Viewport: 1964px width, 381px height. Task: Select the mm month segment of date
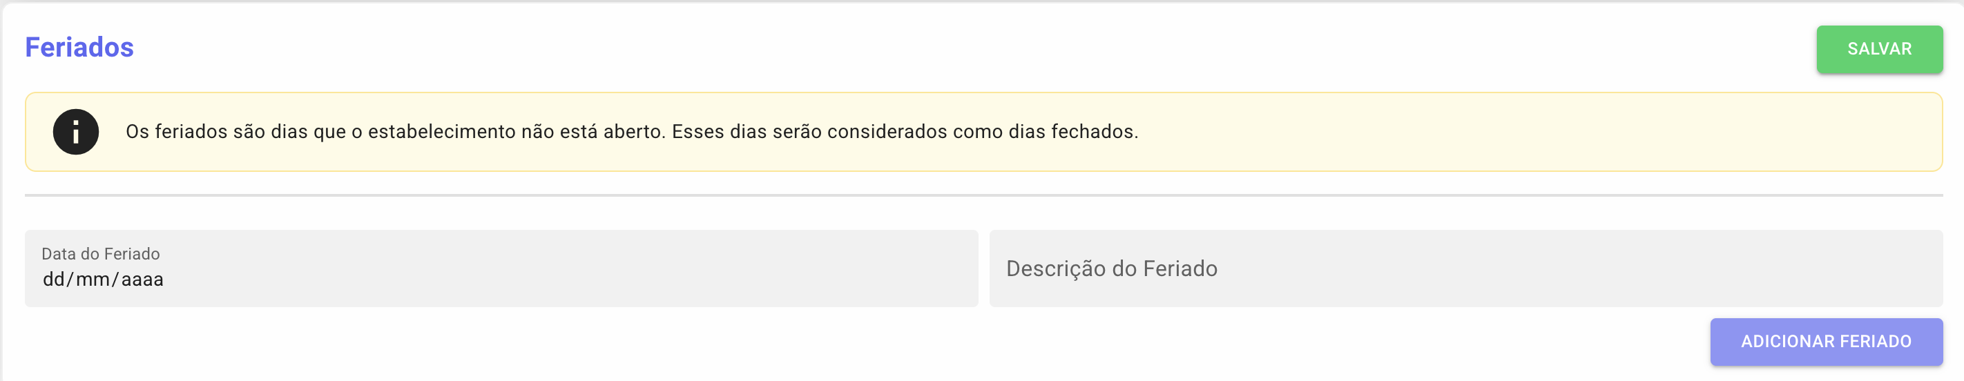pyautogui.click(x=93, y=280)
